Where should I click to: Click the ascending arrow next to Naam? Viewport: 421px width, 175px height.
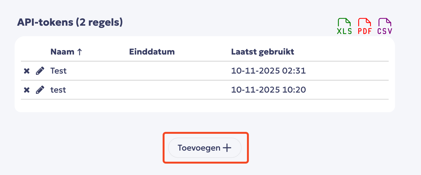tap(80, 52)
